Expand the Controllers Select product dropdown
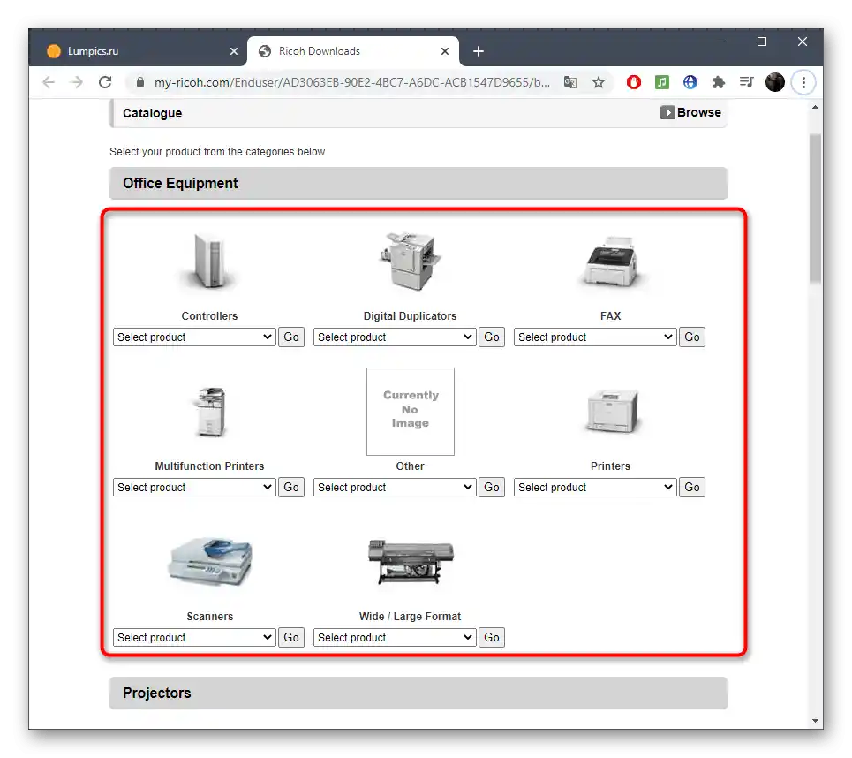Screen dimensions: 852x758 (194, 337)
